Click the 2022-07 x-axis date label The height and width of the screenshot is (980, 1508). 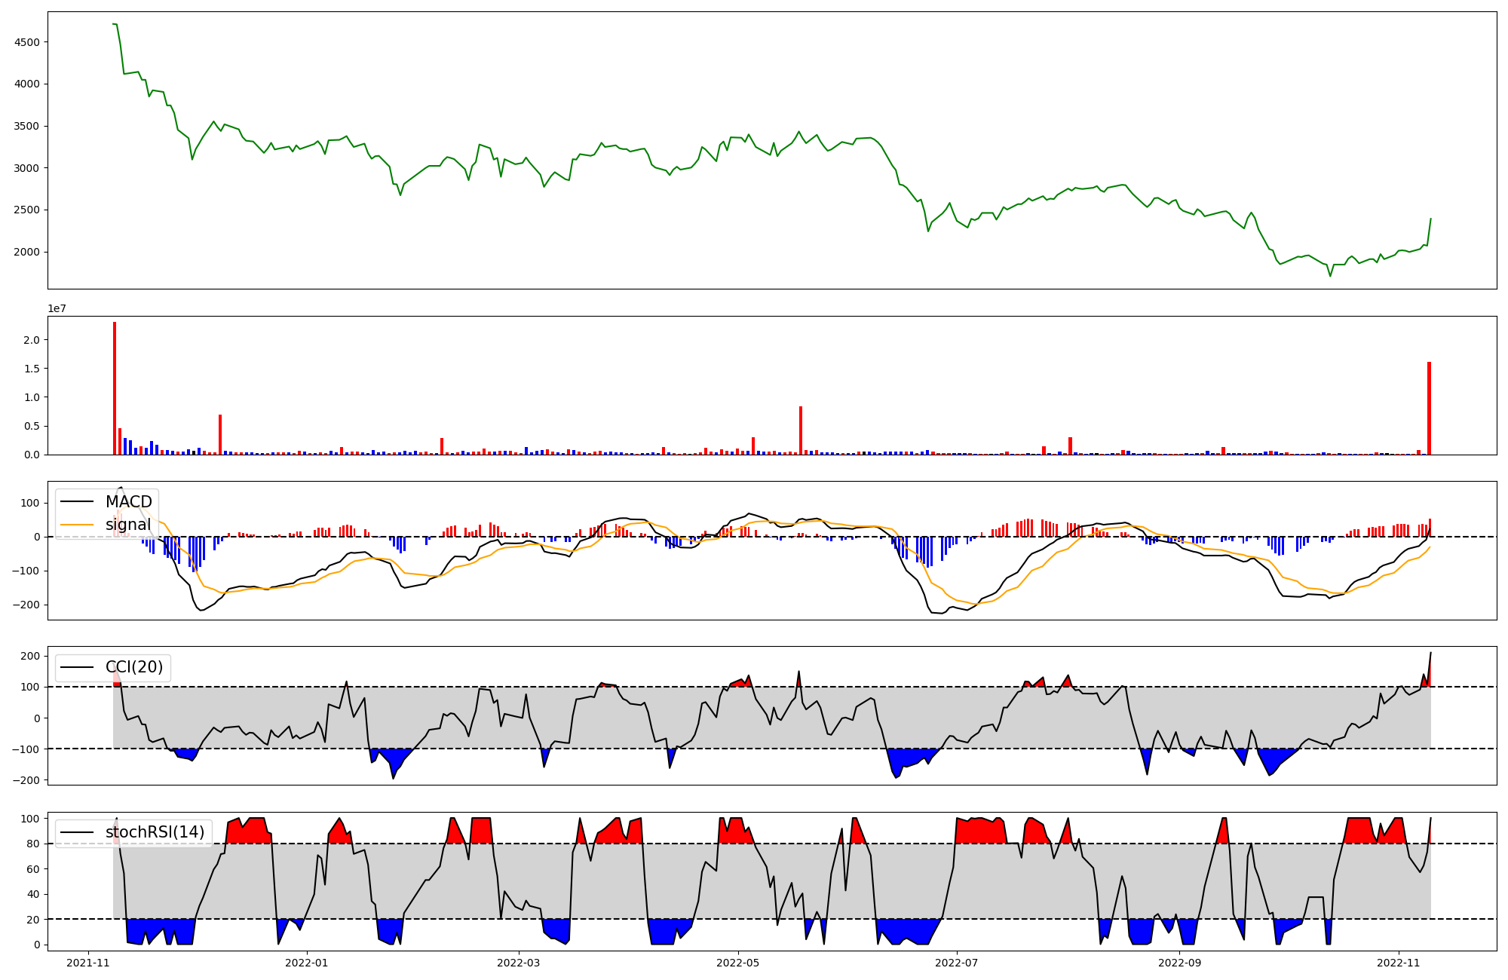point(956,963)
